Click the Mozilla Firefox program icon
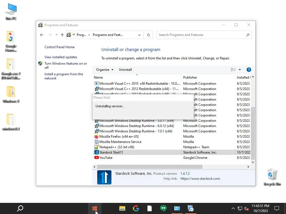Viewport: 286px width, 214px height. tap(96, 137)
